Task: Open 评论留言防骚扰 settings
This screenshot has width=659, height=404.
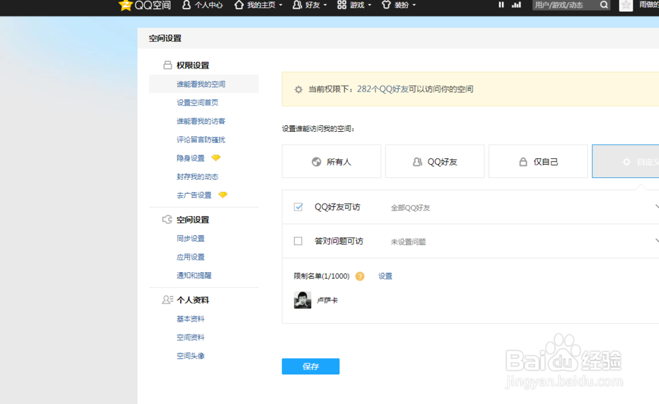Action: 201,140
